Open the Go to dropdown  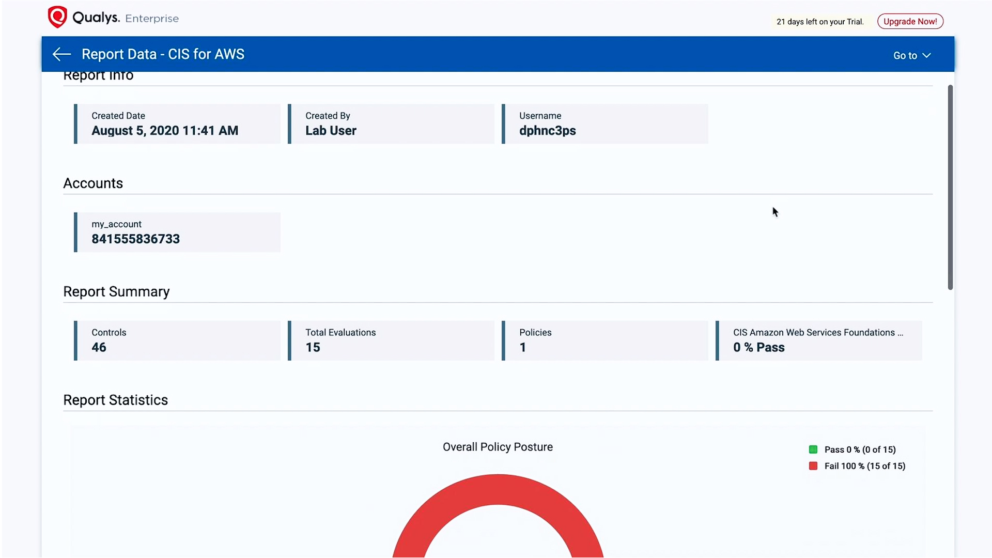[x=911, y=55]
